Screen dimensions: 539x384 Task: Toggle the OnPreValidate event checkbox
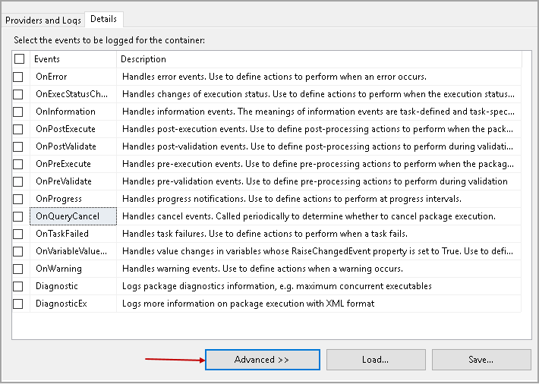(x=19, y=181)
